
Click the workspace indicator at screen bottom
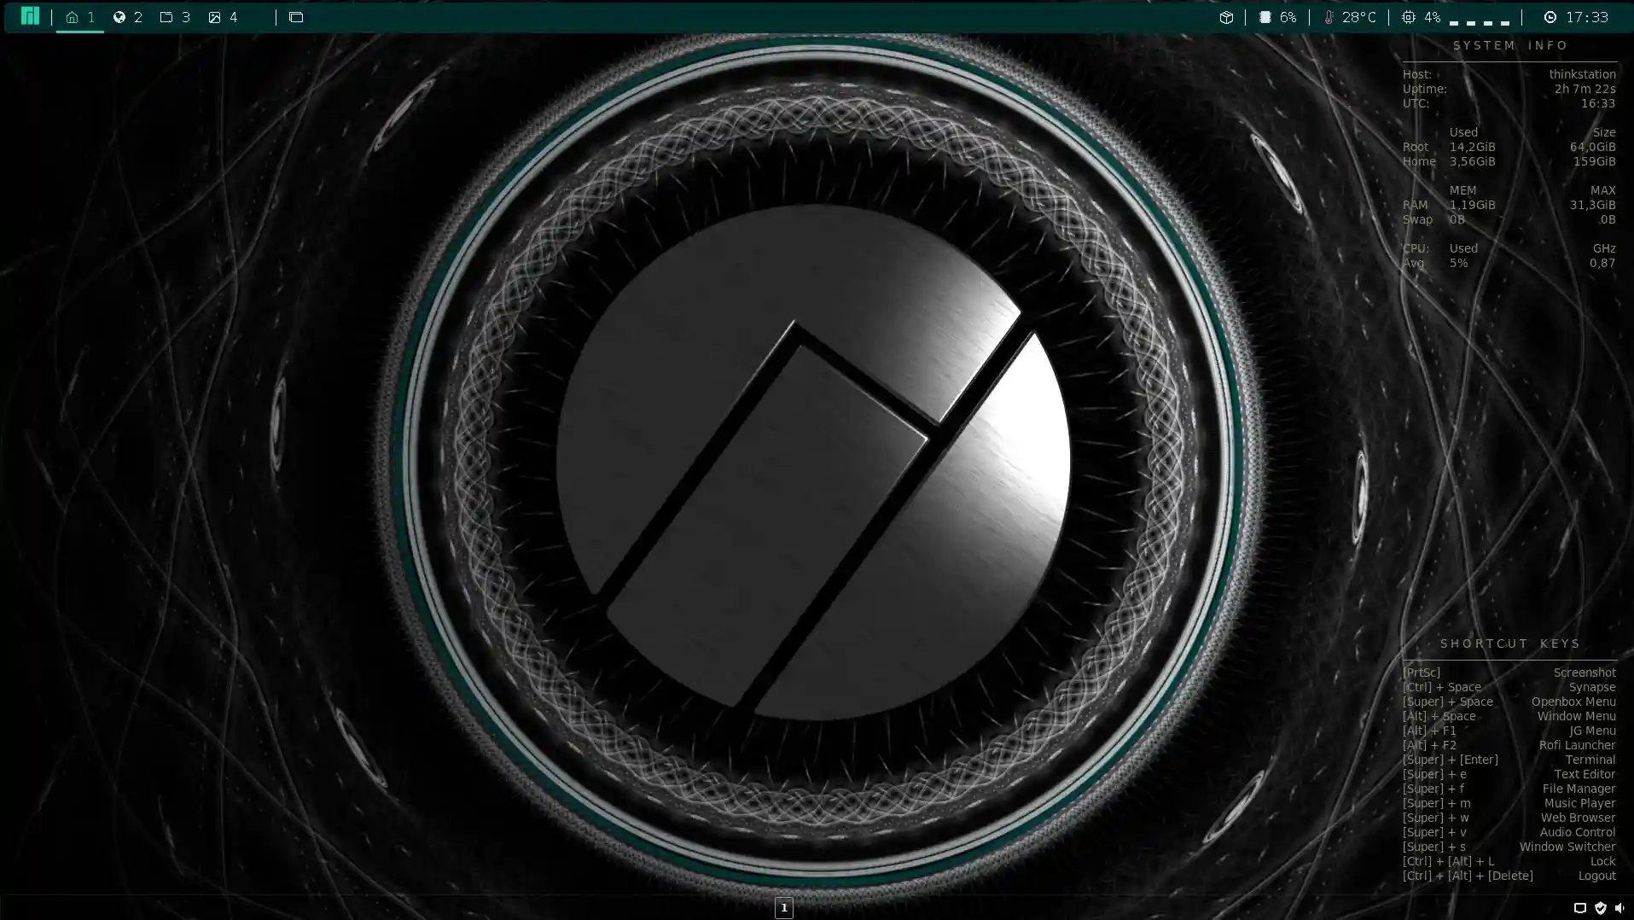click(783, 908)
